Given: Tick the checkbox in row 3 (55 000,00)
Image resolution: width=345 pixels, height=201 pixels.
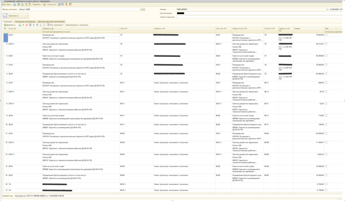Looking at the screenshot, I should pos(326,56).
